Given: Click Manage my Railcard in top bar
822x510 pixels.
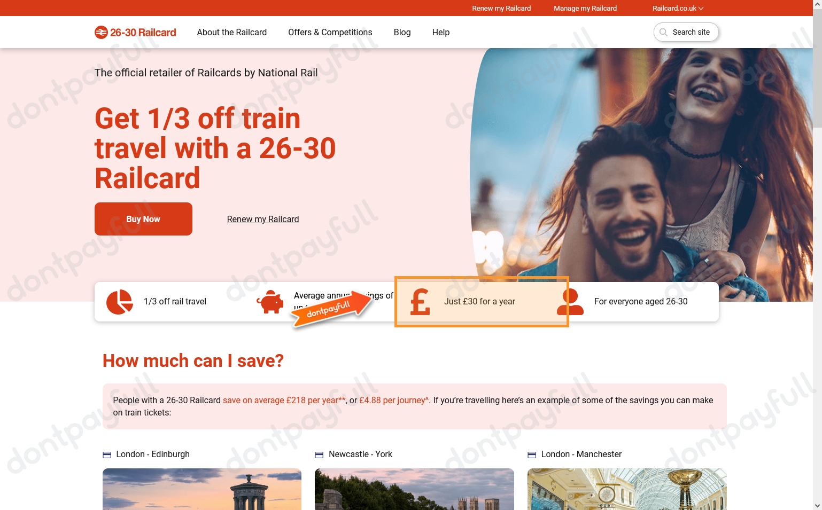Looking at the screenshot, I should coord(585,8).
